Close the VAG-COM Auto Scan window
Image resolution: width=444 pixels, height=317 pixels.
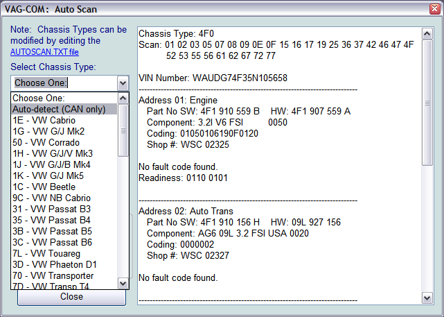(x=435, y=9)
